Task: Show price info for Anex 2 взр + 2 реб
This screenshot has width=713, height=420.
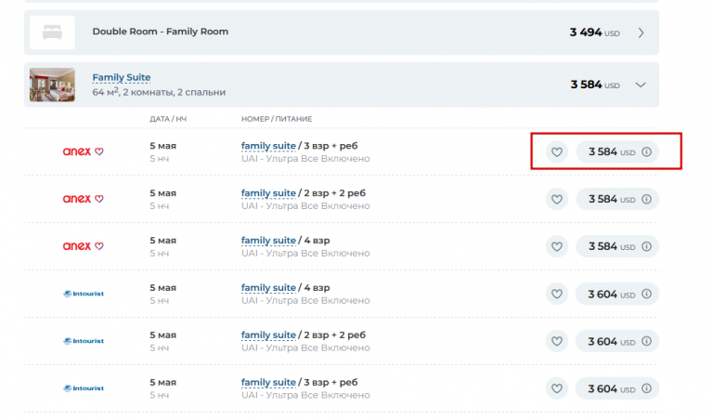Action: pos(646,199)
